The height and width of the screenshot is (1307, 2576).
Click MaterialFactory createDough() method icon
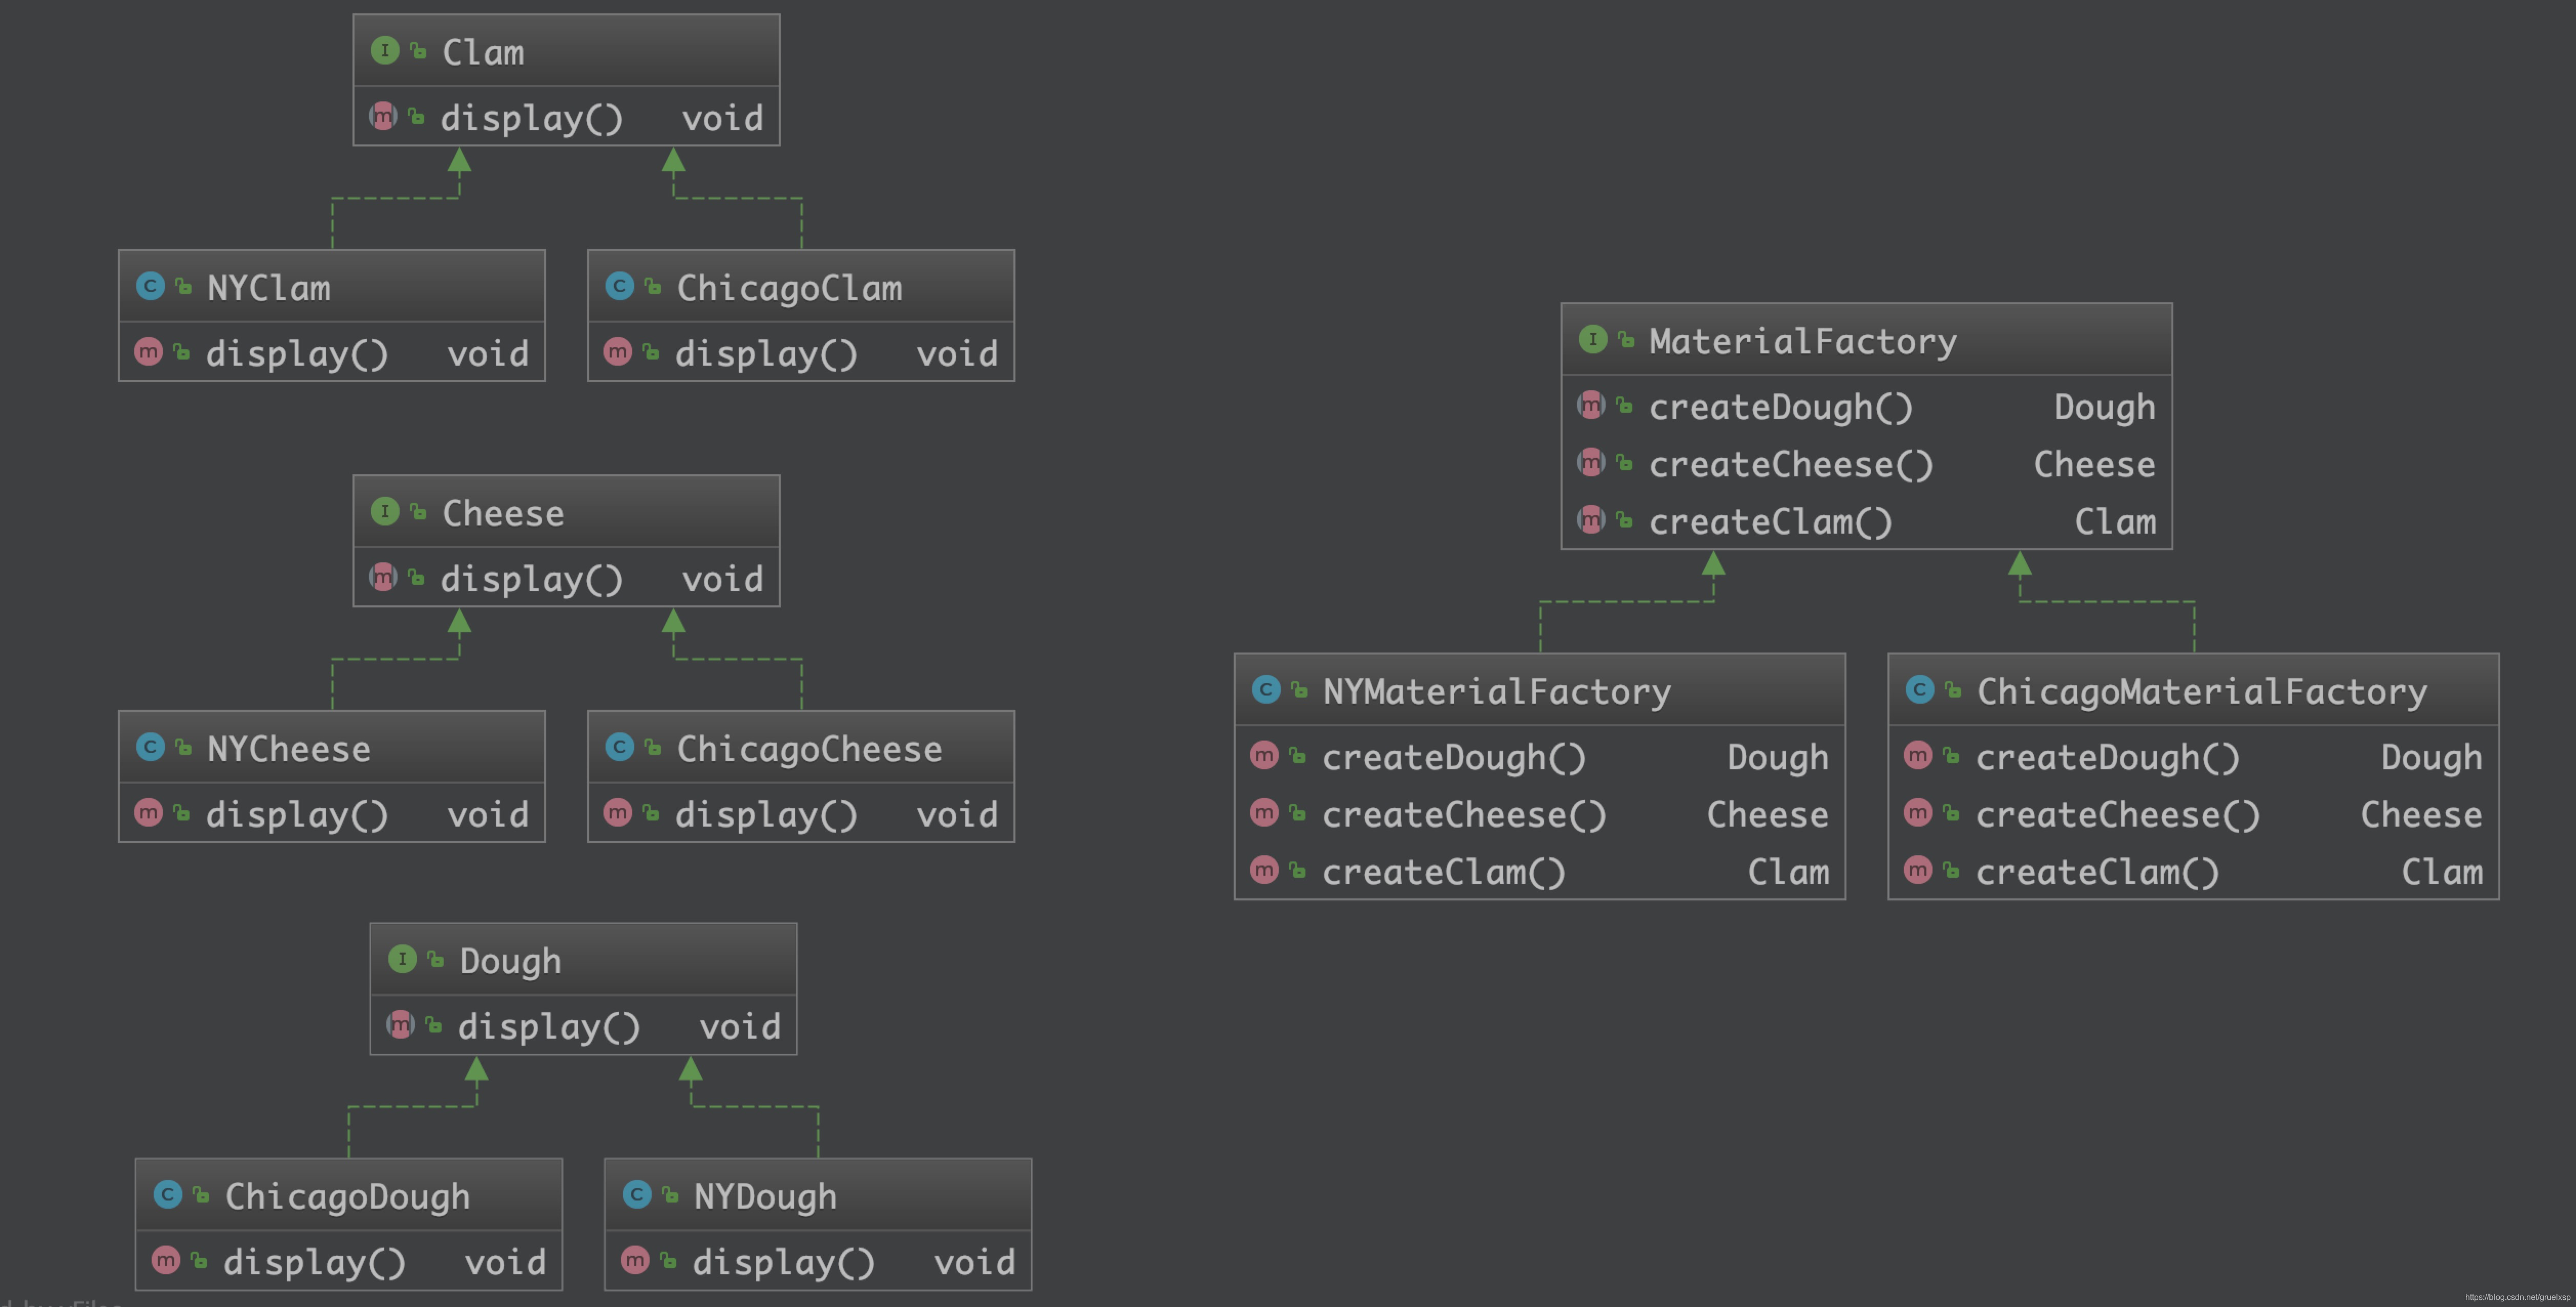[x=1592, y=406]
